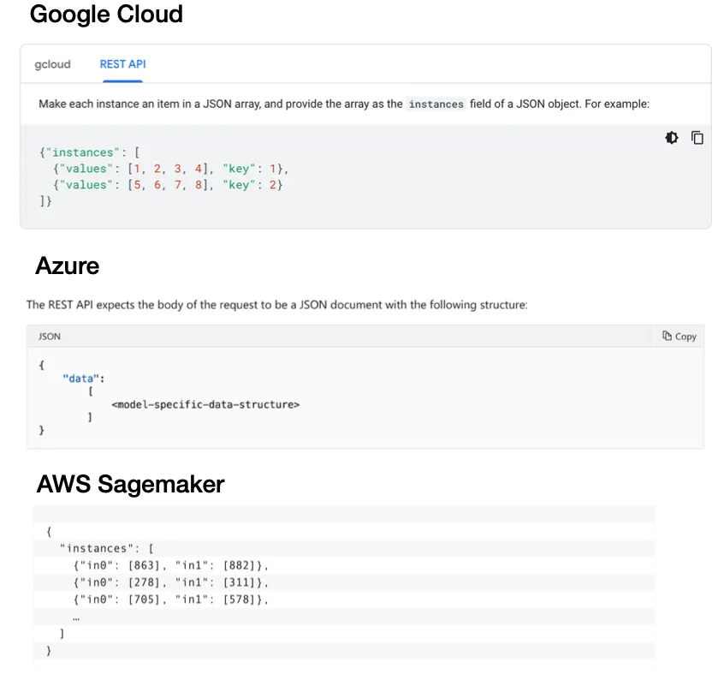
Task: Click the JSON label on Azure code block
Action: tap(50, 337)
